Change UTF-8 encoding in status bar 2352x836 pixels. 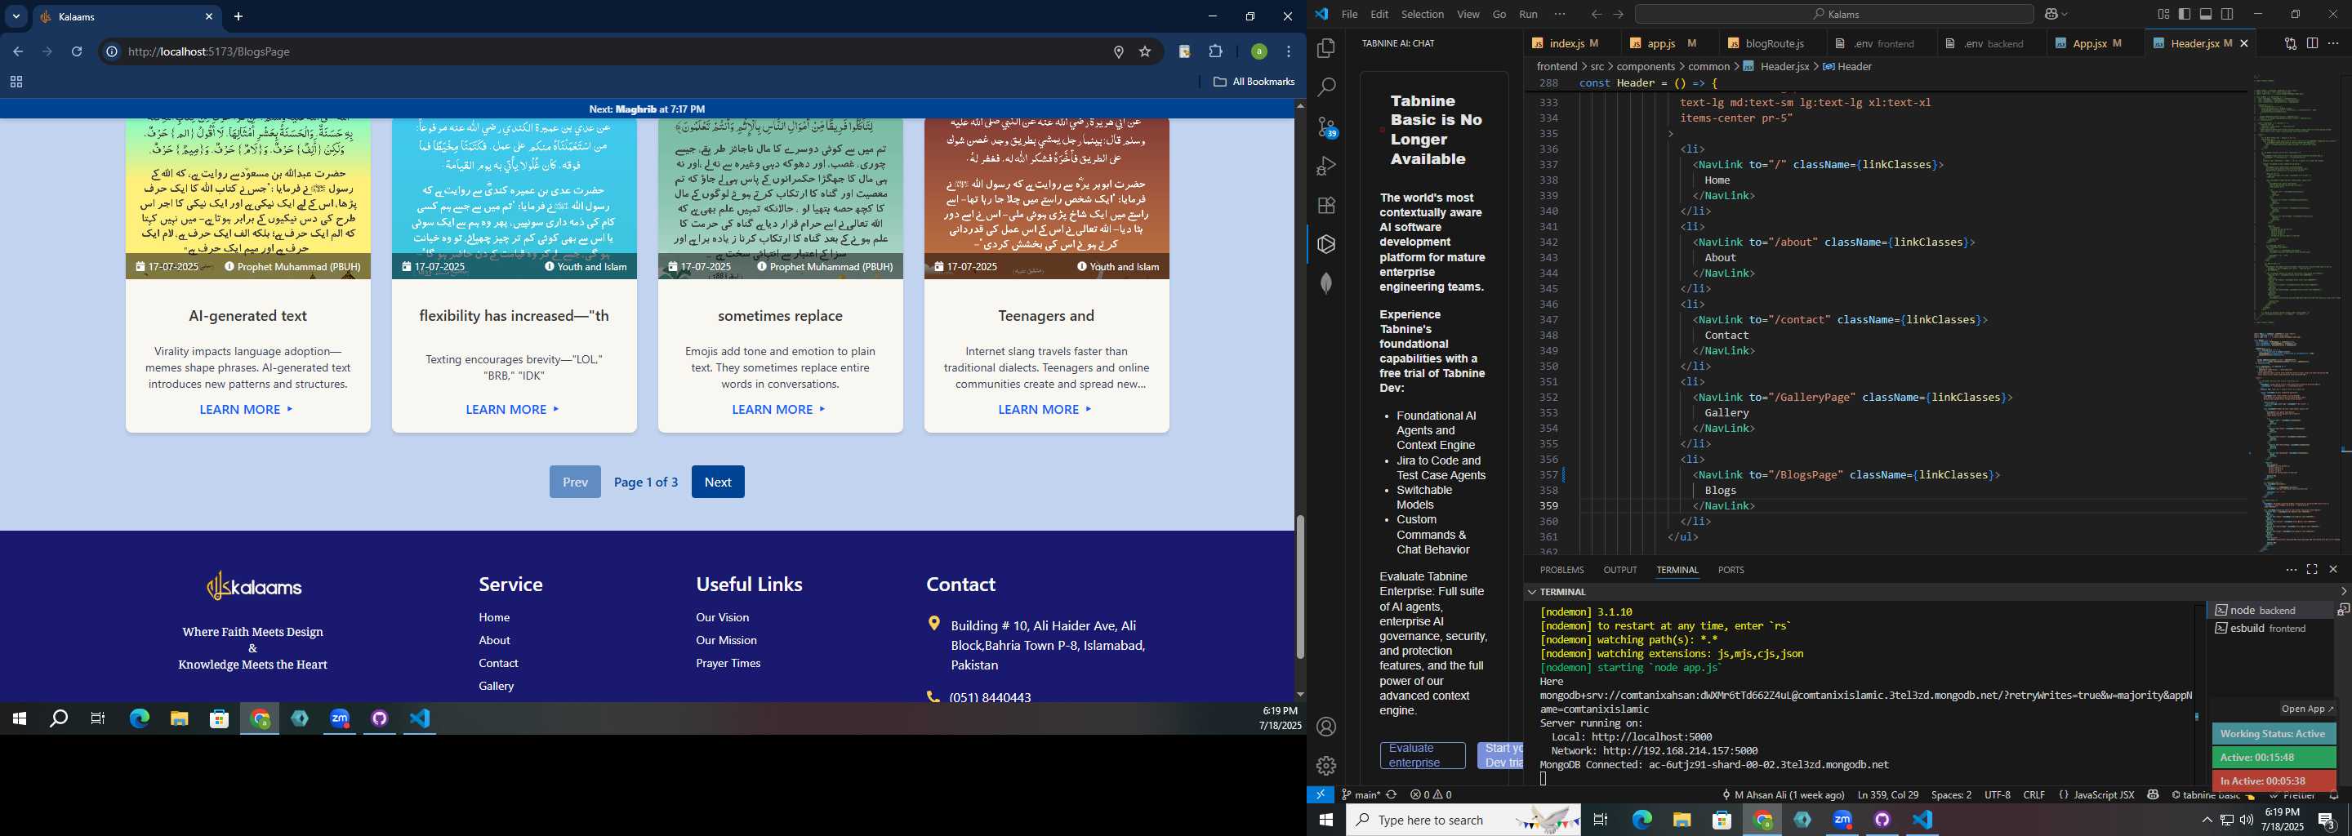tap(1997, 795)
